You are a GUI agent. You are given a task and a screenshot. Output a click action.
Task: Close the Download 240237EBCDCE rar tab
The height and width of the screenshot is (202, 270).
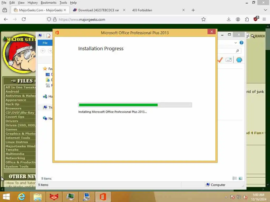(124, 10)
